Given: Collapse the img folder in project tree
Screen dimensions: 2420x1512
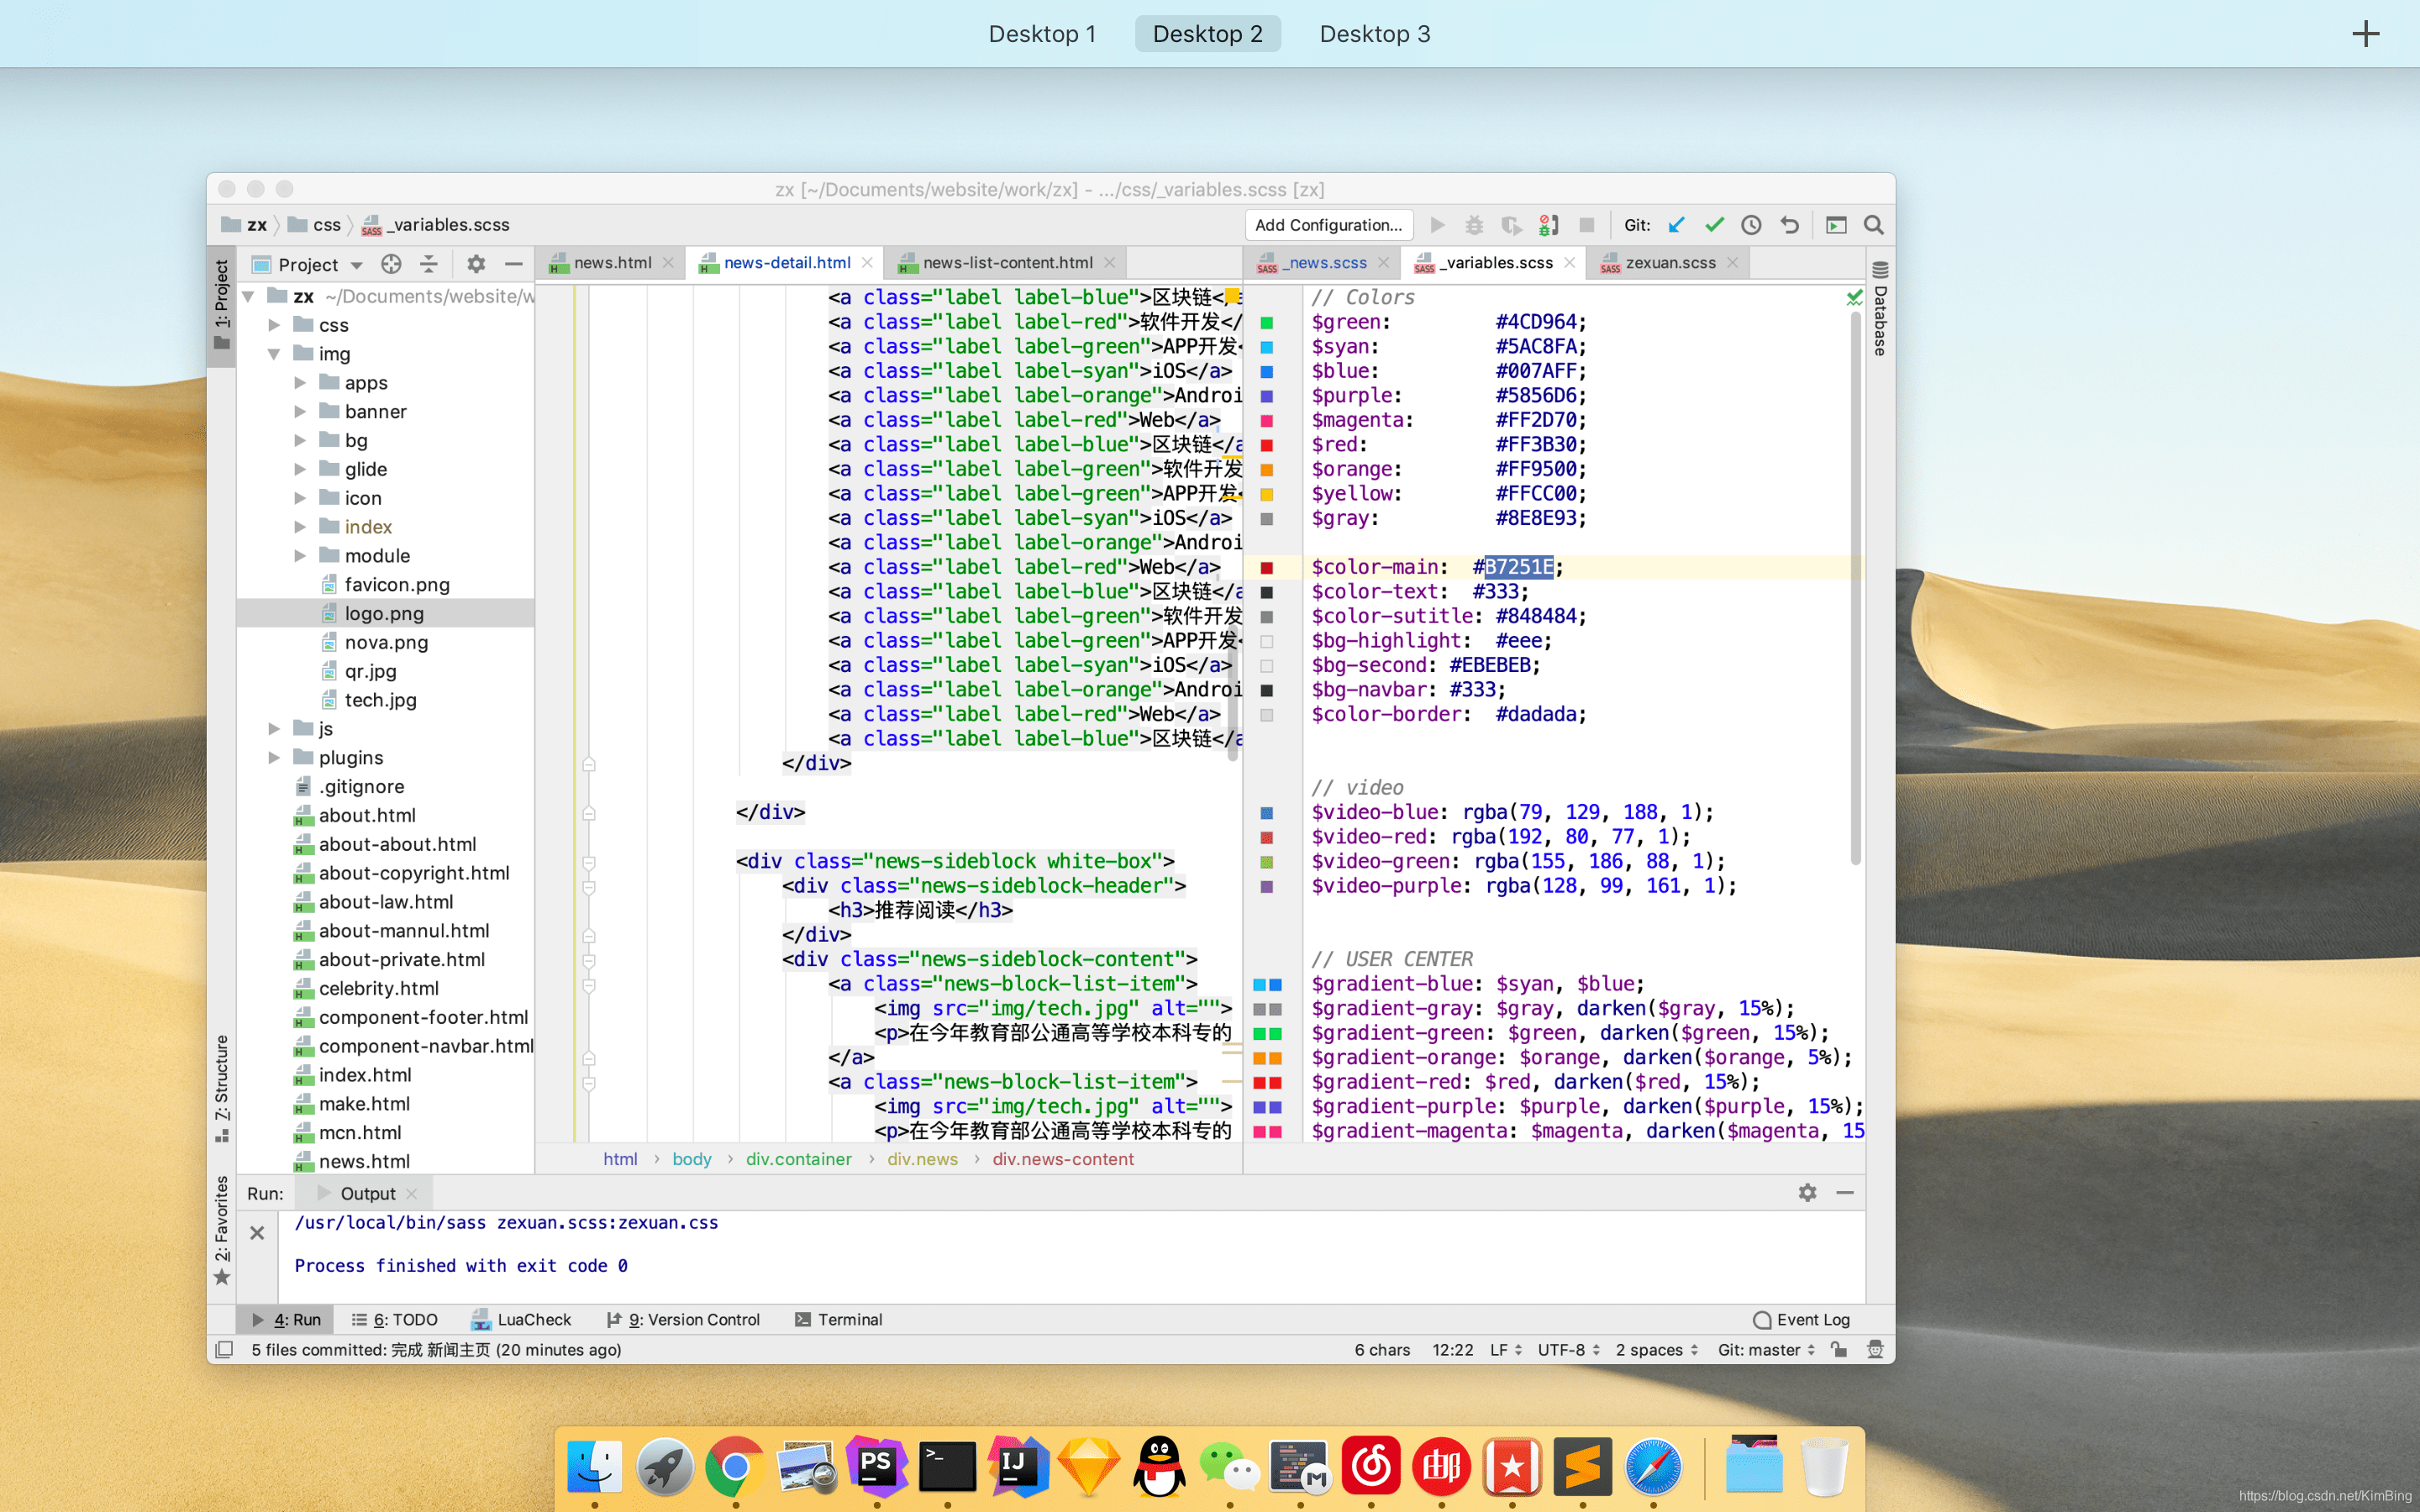Looking at the screenshot, I should coord(274,354).
